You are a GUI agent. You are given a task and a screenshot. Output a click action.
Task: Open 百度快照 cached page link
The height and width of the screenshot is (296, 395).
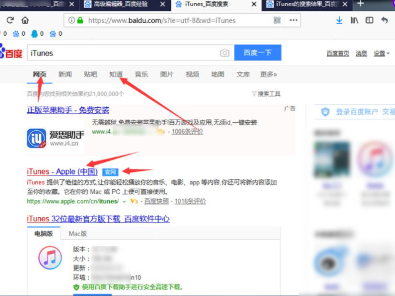(x=156, y=201)
